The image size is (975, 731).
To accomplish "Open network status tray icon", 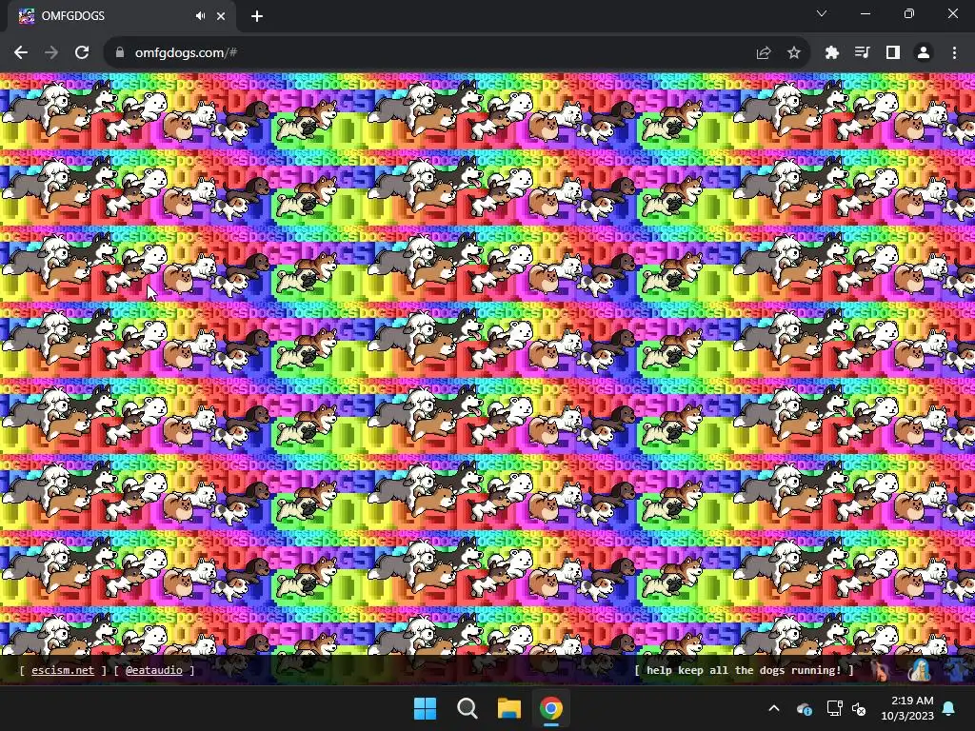I will 834,708.
